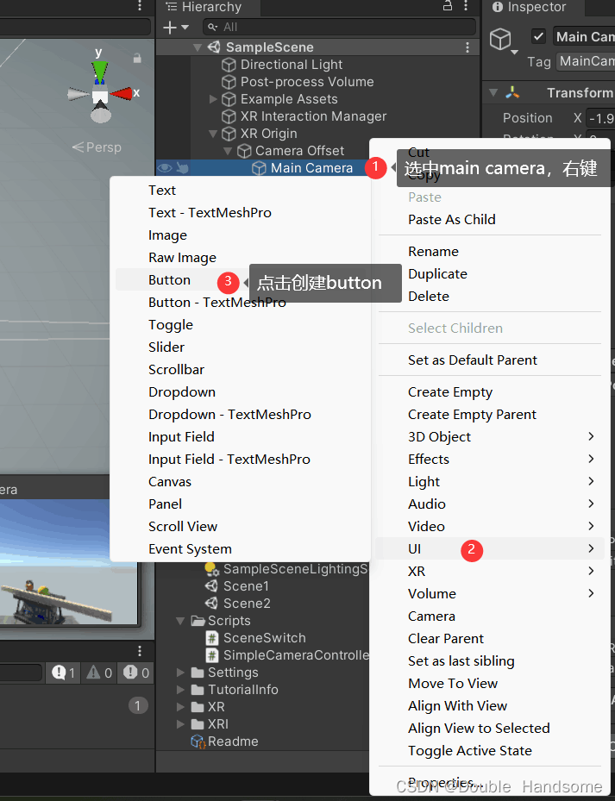The image size is (615, 801).
Task: Choose Panel in UI submenu
Action: 165,504
